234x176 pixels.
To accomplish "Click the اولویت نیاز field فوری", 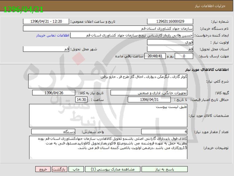I will click(170, 42).
